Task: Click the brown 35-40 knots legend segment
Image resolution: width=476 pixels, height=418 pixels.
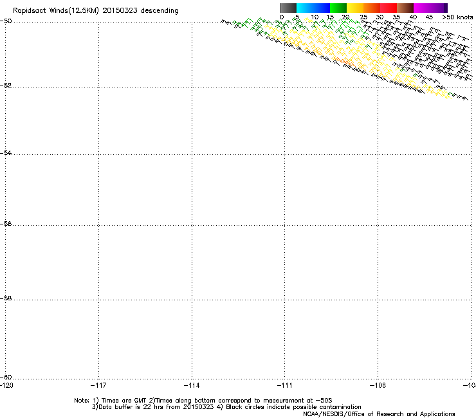Action: [405, 8]
